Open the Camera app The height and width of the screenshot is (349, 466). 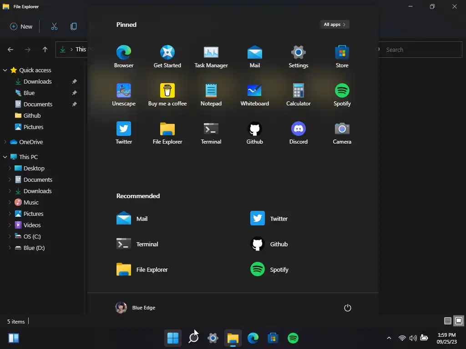pyautogui.click(x=342, y=133)
